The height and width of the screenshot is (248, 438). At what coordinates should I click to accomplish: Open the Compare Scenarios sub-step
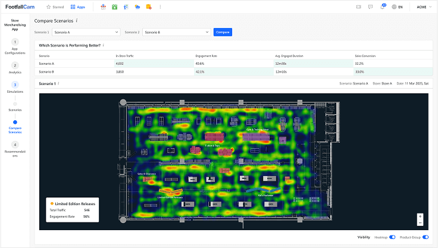click(15, 127)
